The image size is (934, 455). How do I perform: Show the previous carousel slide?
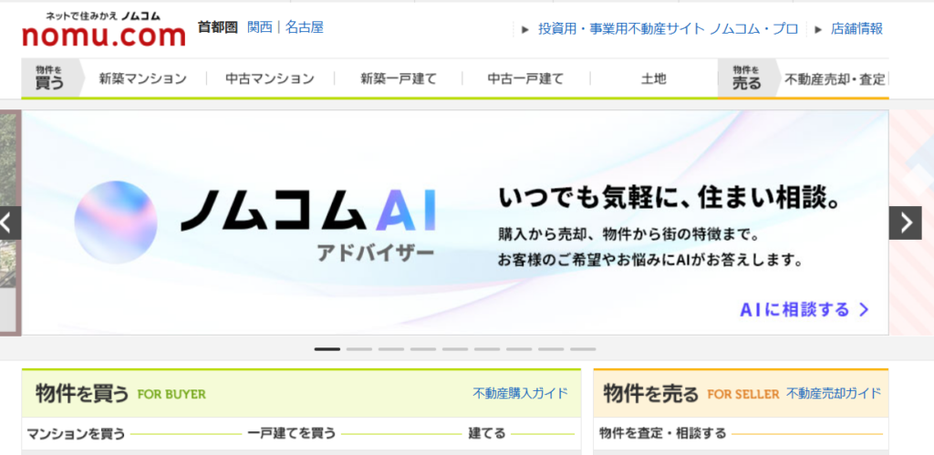10,222
